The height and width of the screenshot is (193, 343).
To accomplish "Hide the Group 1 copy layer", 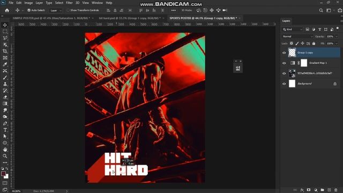I will (x=284, y=53).
